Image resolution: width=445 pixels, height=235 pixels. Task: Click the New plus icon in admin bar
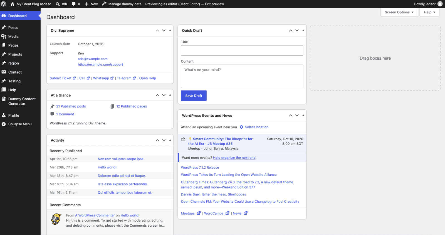[87, 4]
